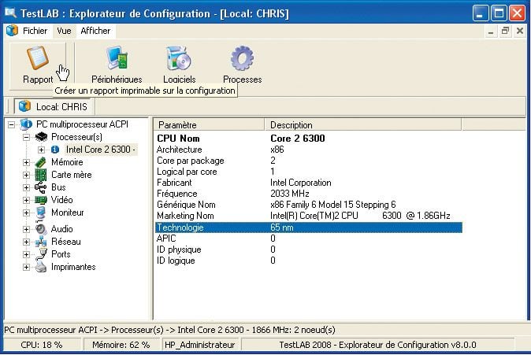Open the Périphériques toolbar icon

pyautogui.click(x=117, y=57)
